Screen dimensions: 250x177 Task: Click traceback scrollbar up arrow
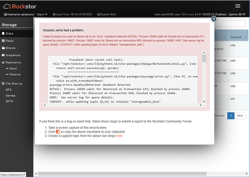click(x=204, y=53)
